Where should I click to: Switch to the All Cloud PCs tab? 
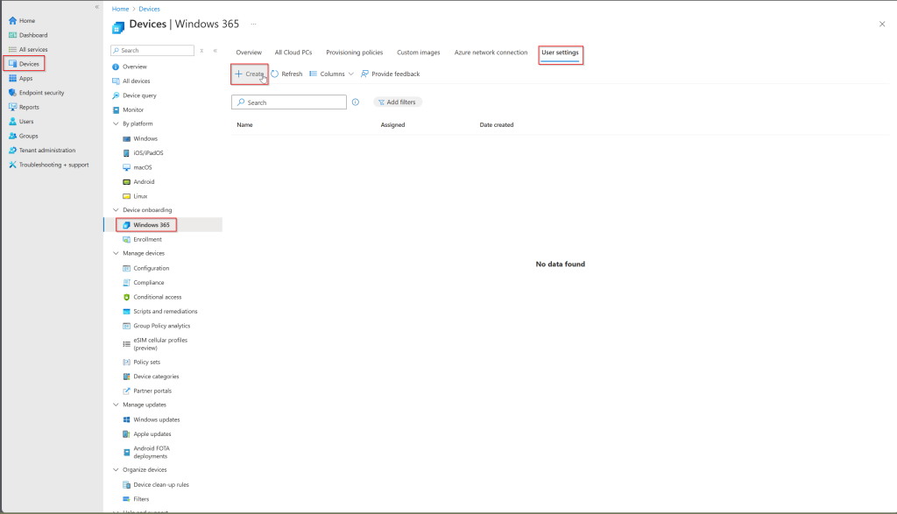293,52
